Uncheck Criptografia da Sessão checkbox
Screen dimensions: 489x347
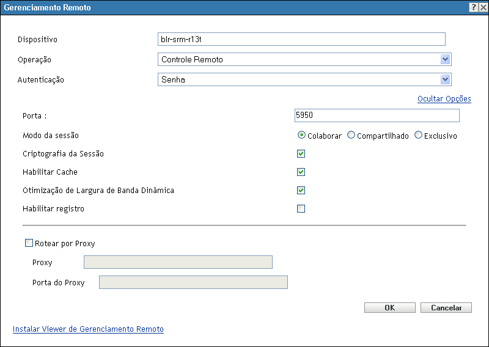point(301,154)
